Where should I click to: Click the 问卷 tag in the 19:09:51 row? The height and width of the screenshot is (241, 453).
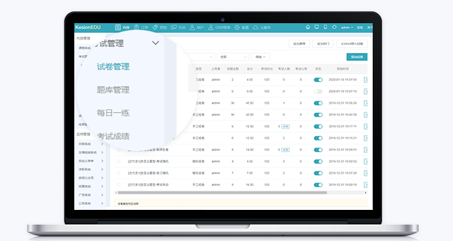285,150
